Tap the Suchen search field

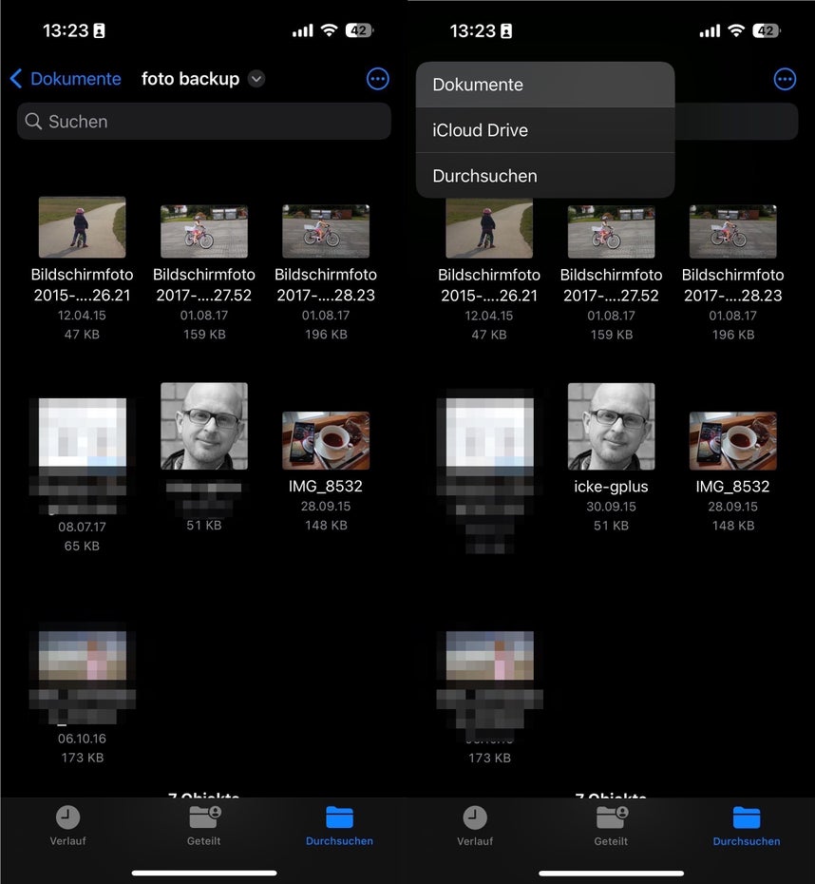coord(203,122)
